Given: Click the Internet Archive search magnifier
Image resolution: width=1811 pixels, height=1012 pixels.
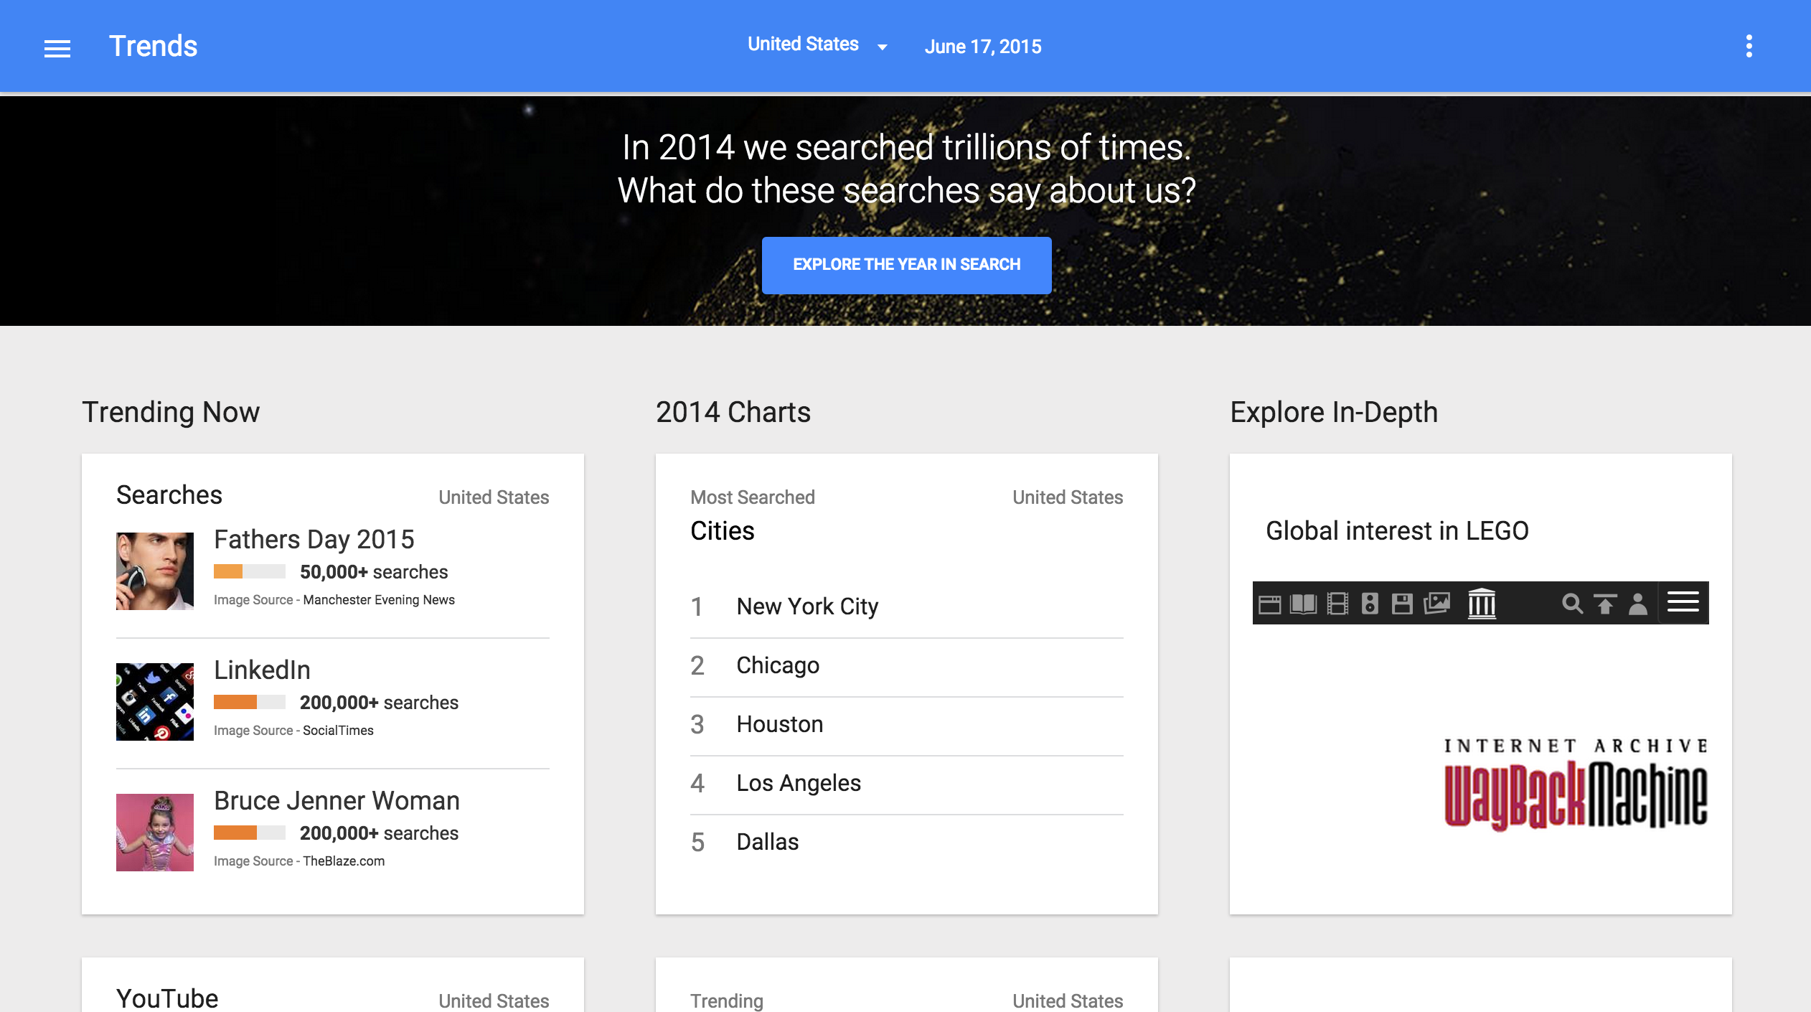Looking at the screenshot, I should pyautogui.click(x=1571, y=604).
